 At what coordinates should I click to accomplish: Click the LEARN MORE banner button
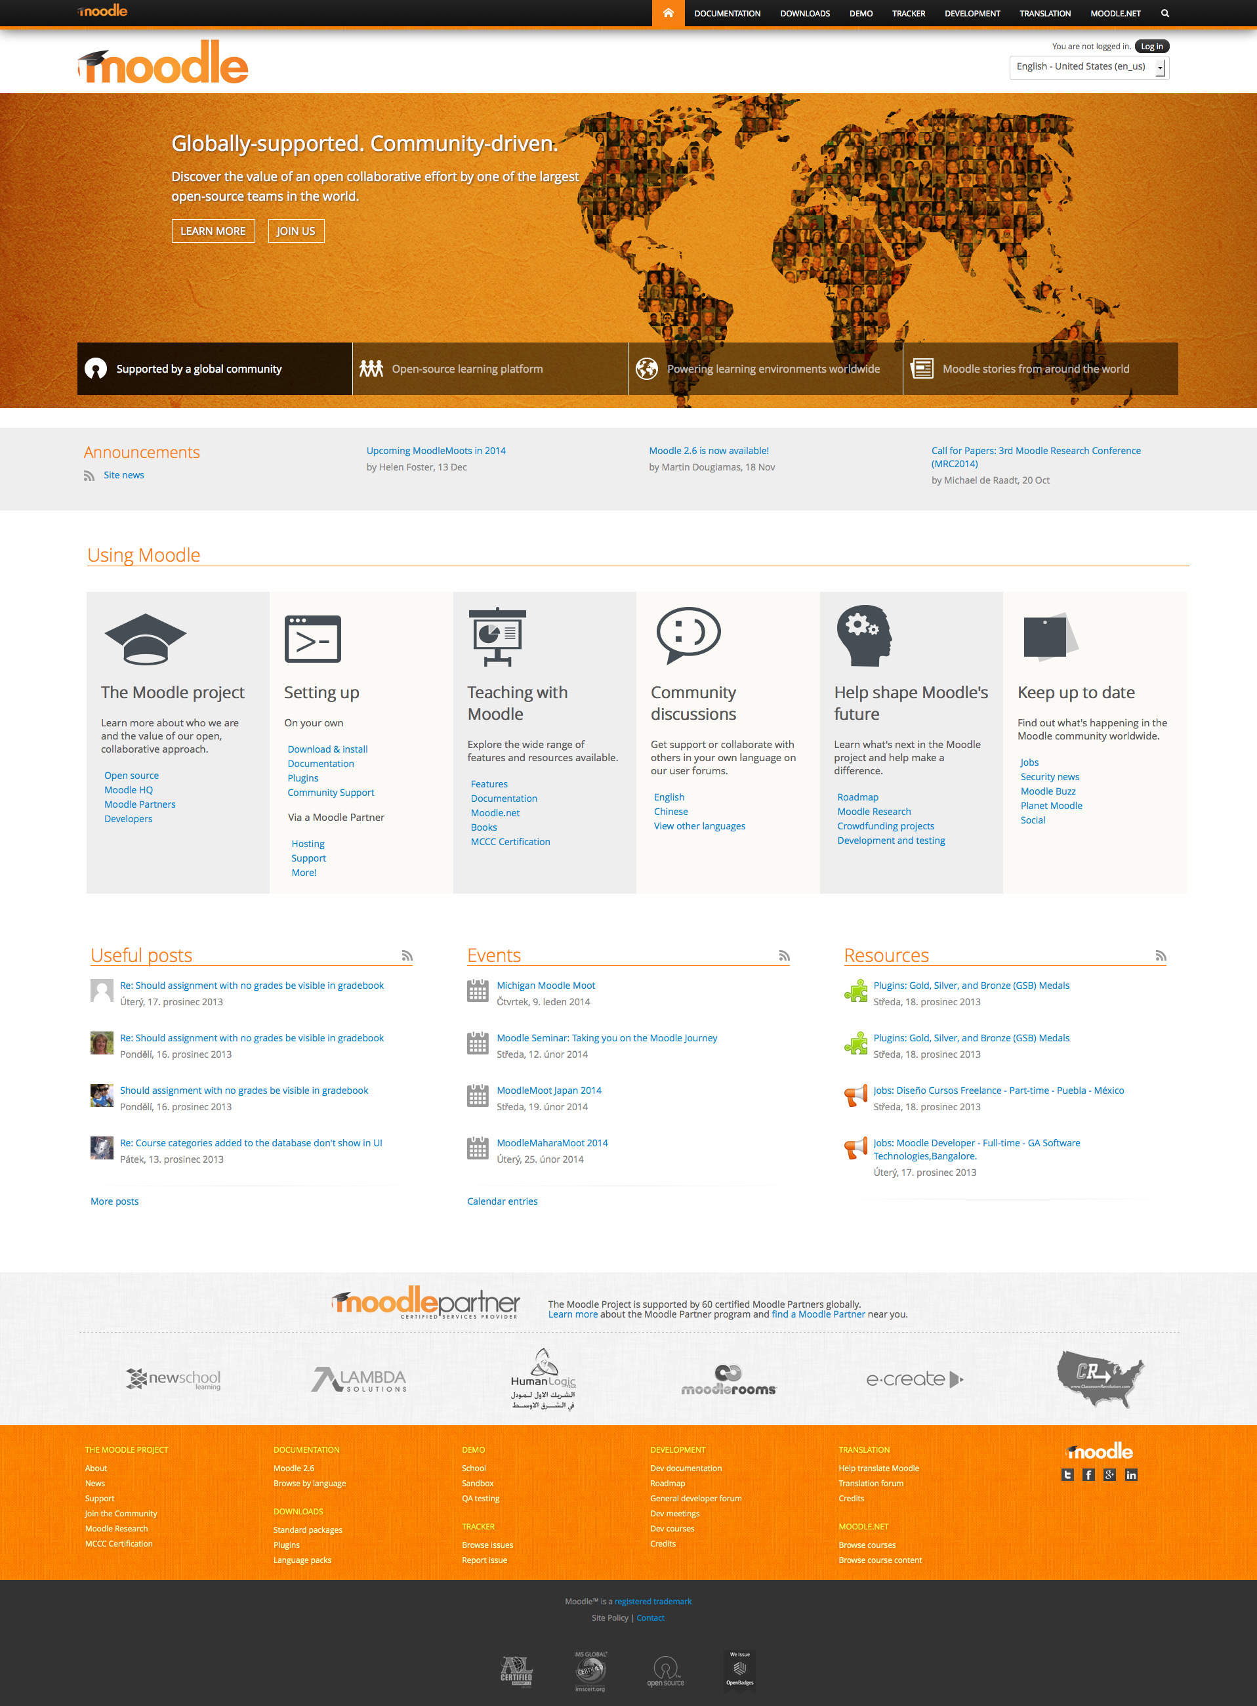coord(213,232)
